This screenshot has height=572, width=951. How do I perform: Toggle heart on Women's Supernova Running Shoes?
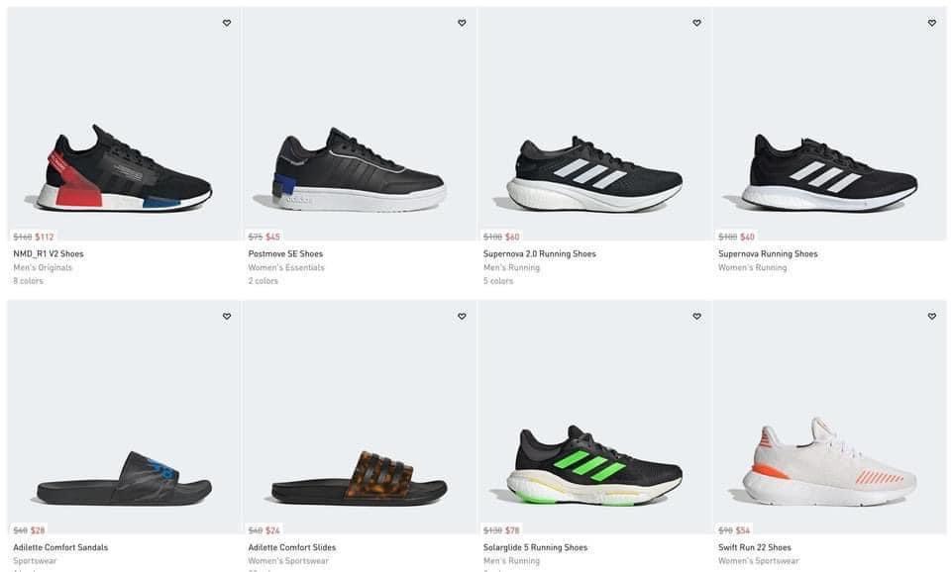tap(932, 23)
